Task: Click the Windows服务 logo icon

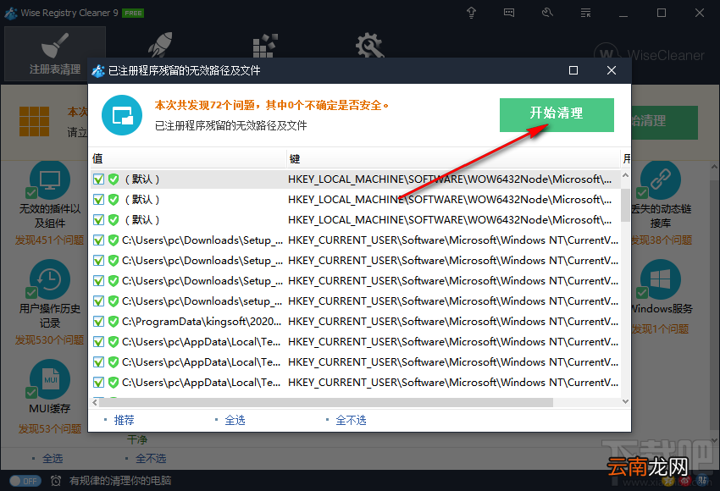Action: coord(661,279)
